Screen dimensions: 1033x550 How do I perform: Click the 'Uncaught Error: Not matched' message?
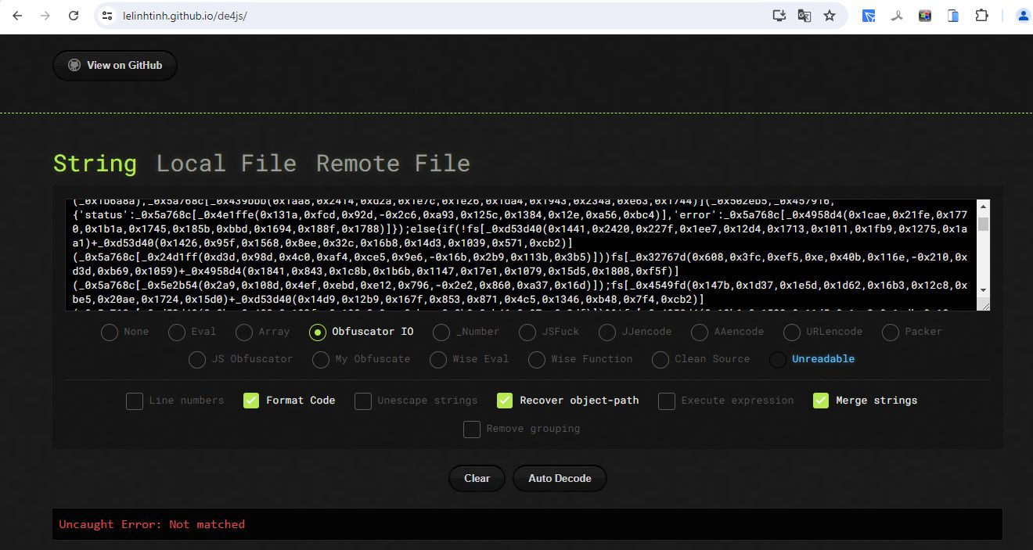pos(152,524)
